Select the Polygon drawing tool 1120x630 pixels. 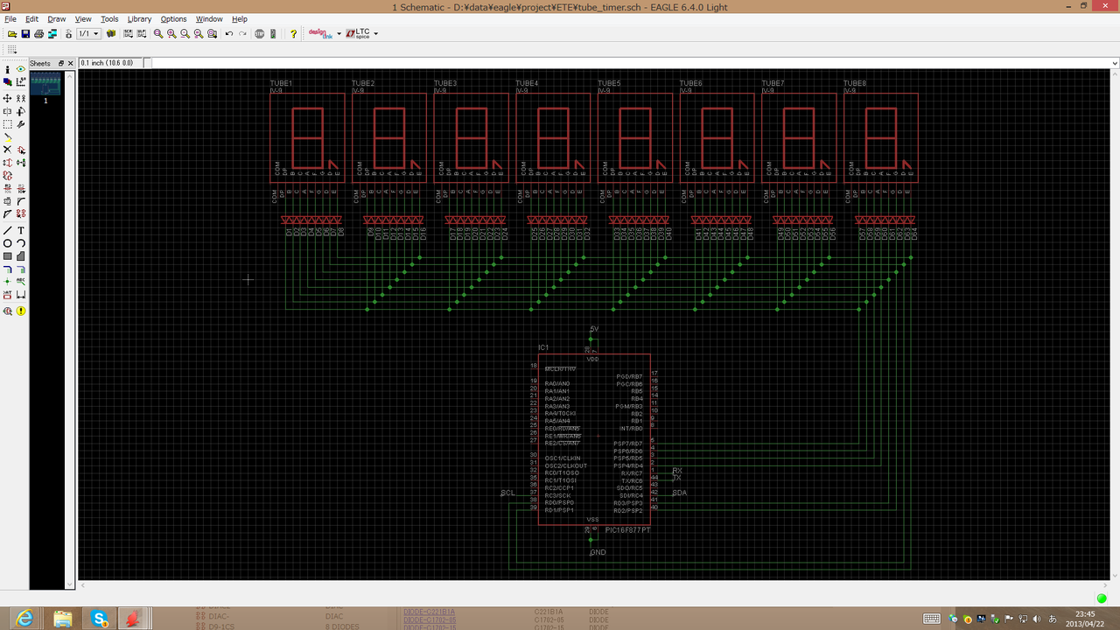click(x=20, y=255)
